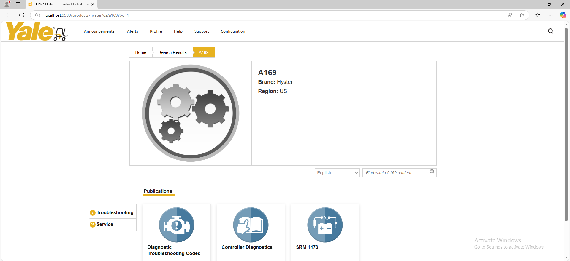Image resolution: width=570 pixels, height=261 pixels.
Task: Open the Support menu
Action: (x=202, y=31)
